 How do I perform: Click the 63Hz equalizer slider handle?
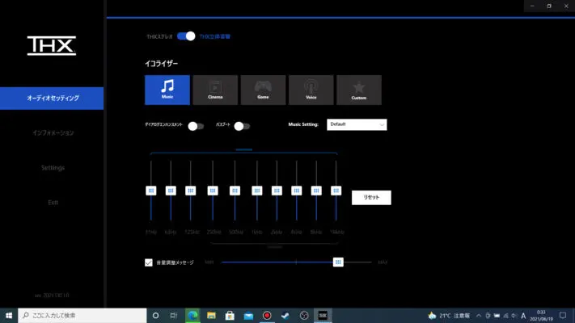[x=171, y=191]
